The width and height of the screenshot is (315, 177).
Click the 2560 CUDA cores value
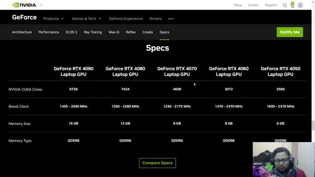[x=281, y=89]
